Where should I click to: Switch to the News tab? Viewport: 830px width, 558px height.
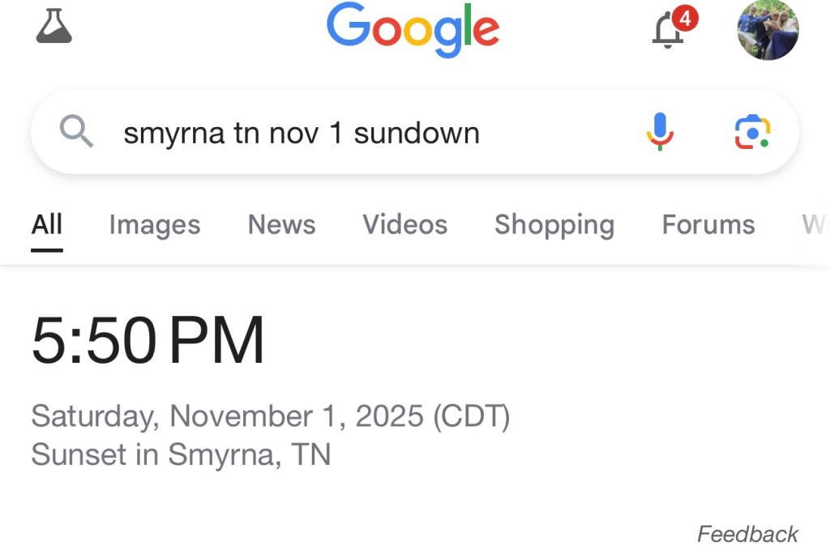(x=281, y=224)
